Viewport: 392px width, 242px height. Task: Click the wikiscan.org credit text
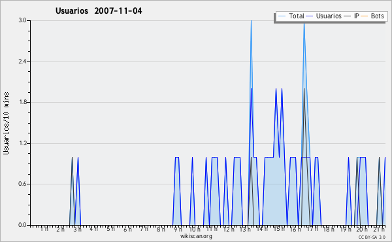coord(196,236)
